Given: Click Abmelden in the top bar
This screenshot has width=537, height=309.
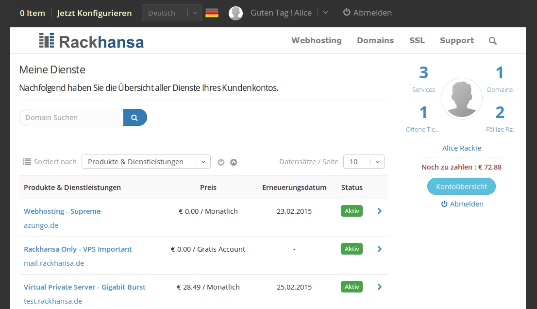Looking at the screenshot, I should 368,13.
